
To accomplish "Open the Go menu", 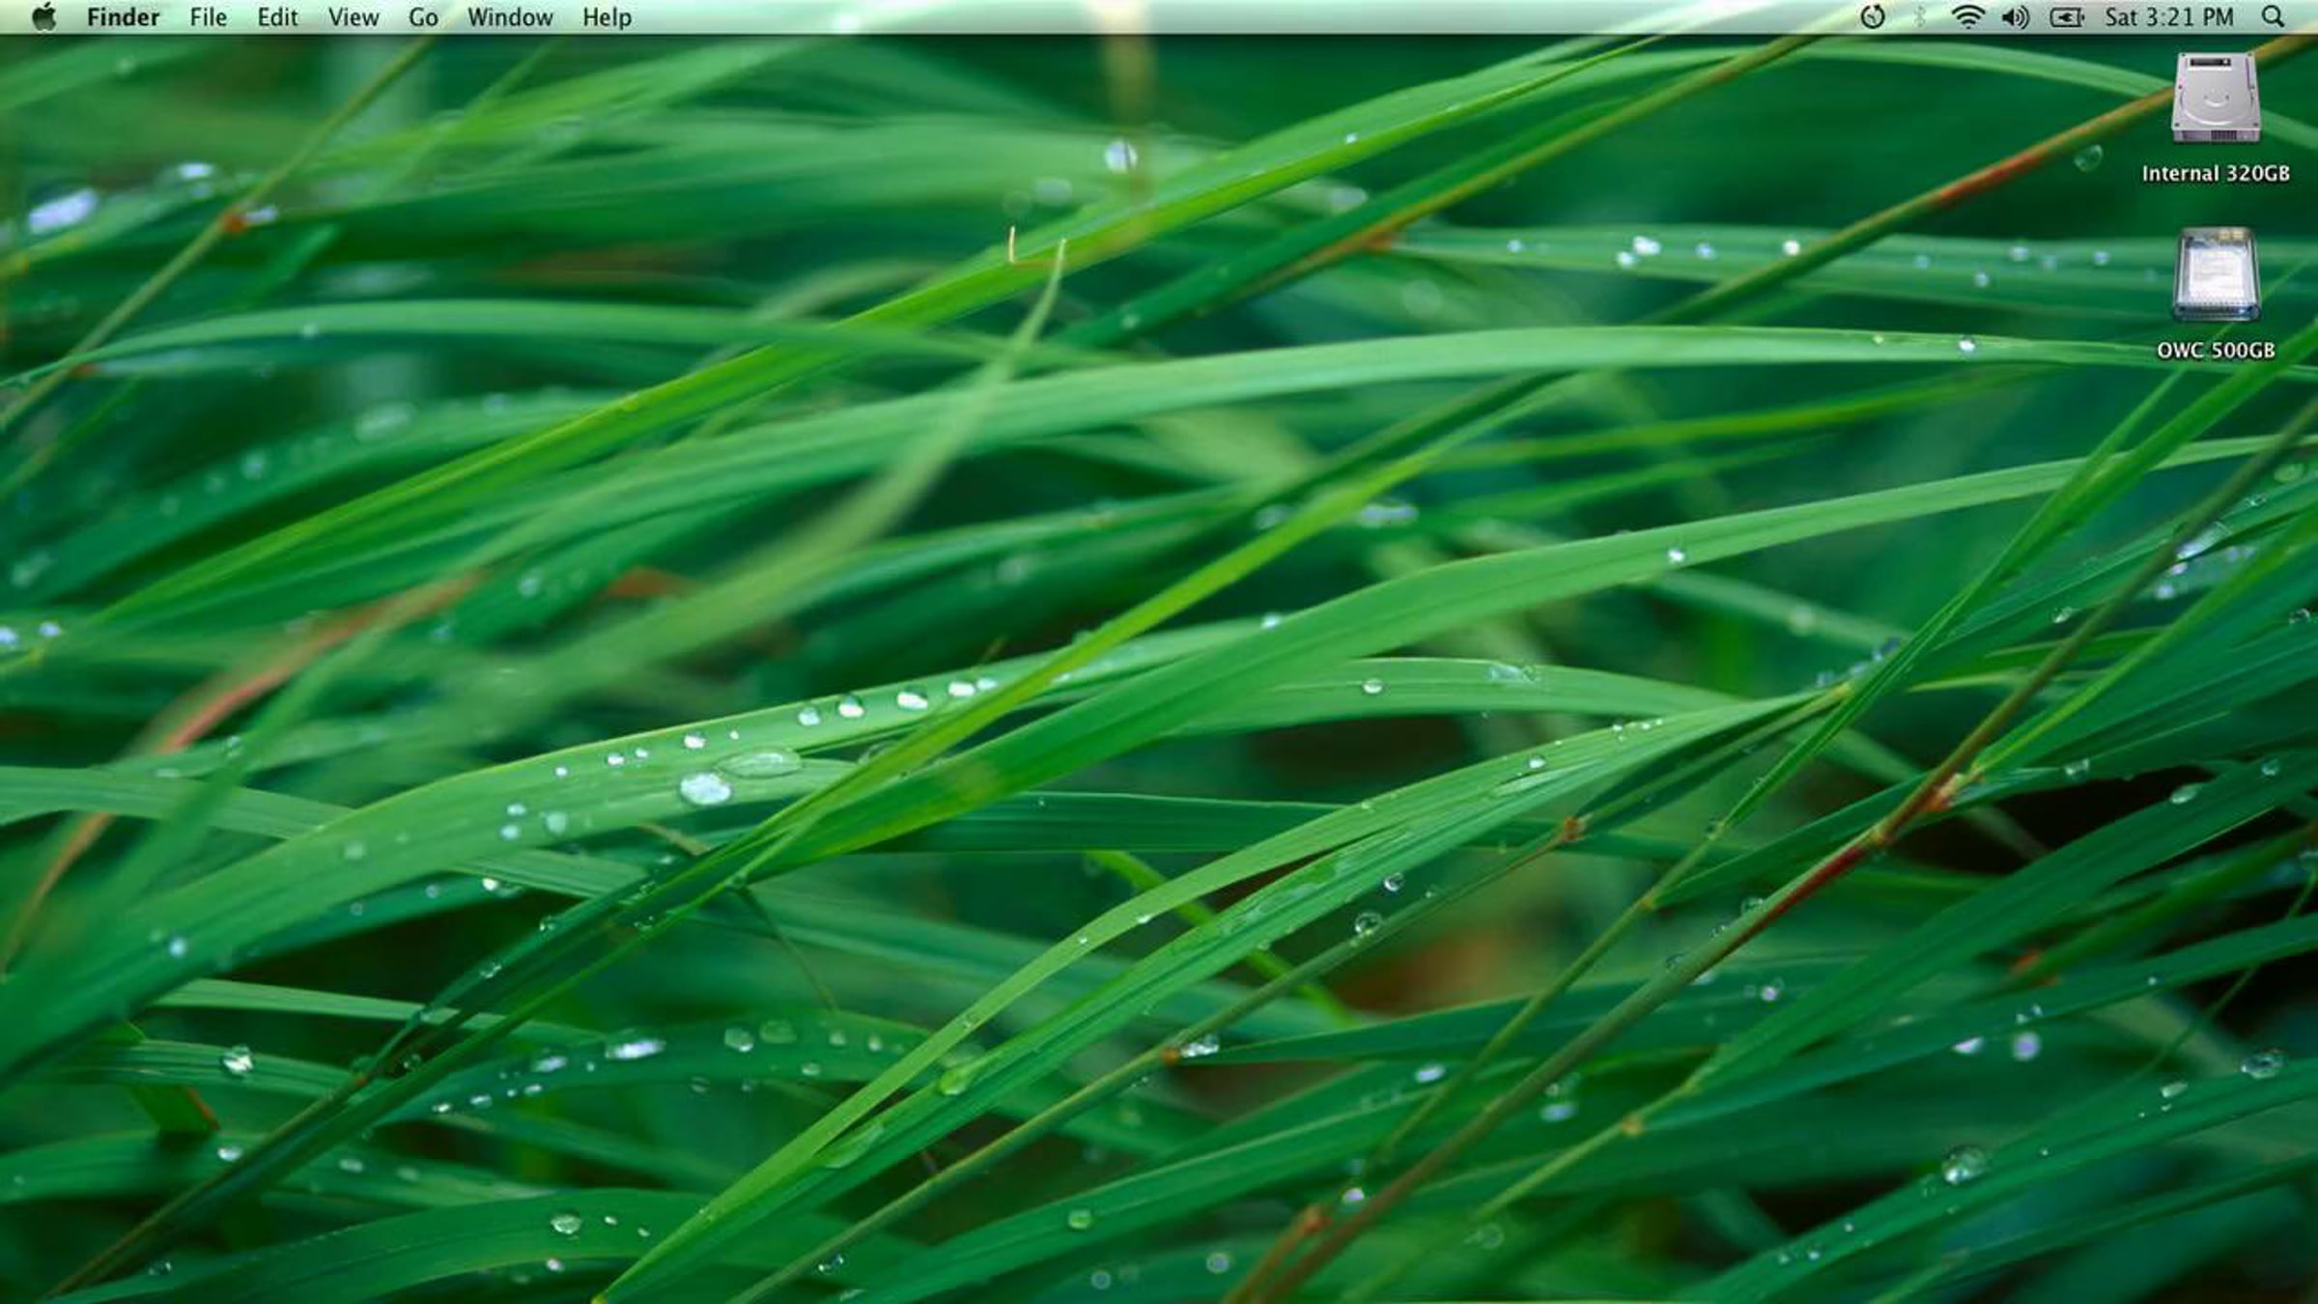I will tap(423, 17).
